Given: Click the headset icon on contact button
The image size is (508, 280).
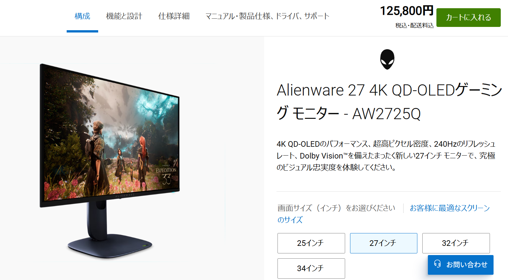Looking at the screenshot, I should point(437,264).
